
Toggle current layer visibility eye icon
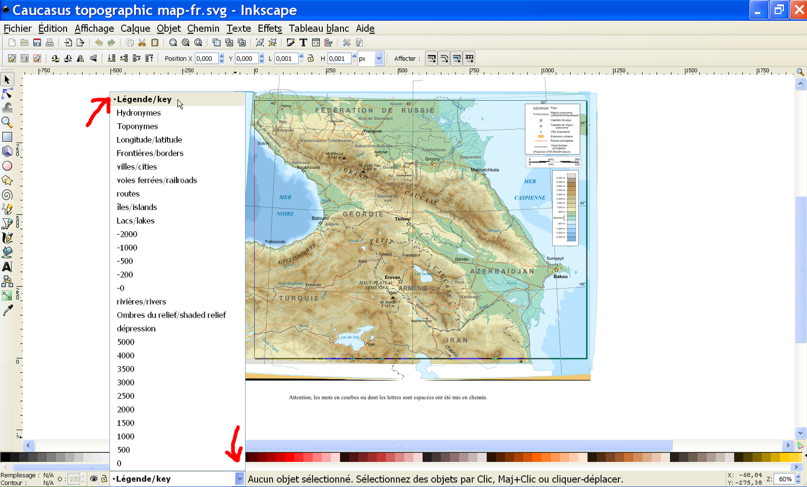94,479
